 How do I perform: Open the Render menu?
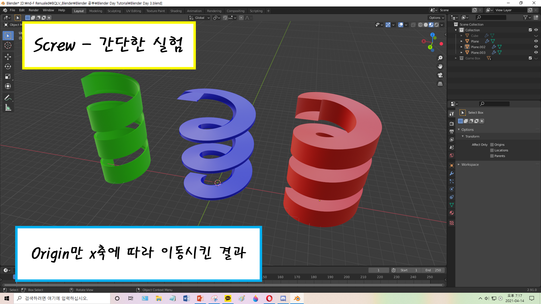pos(34,10)
